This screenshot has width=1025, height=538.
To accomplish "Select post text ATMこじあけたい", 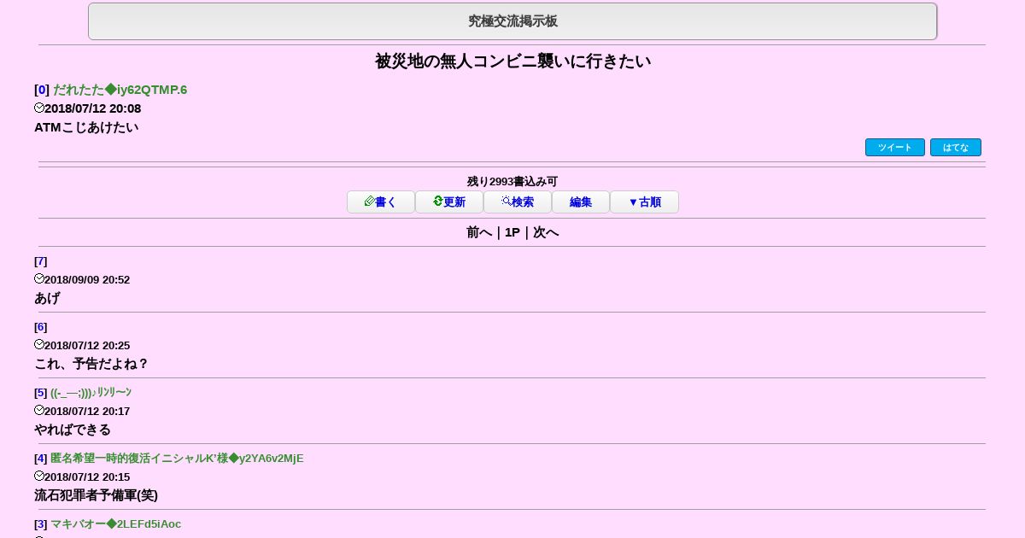I will [x=86, y=127].
